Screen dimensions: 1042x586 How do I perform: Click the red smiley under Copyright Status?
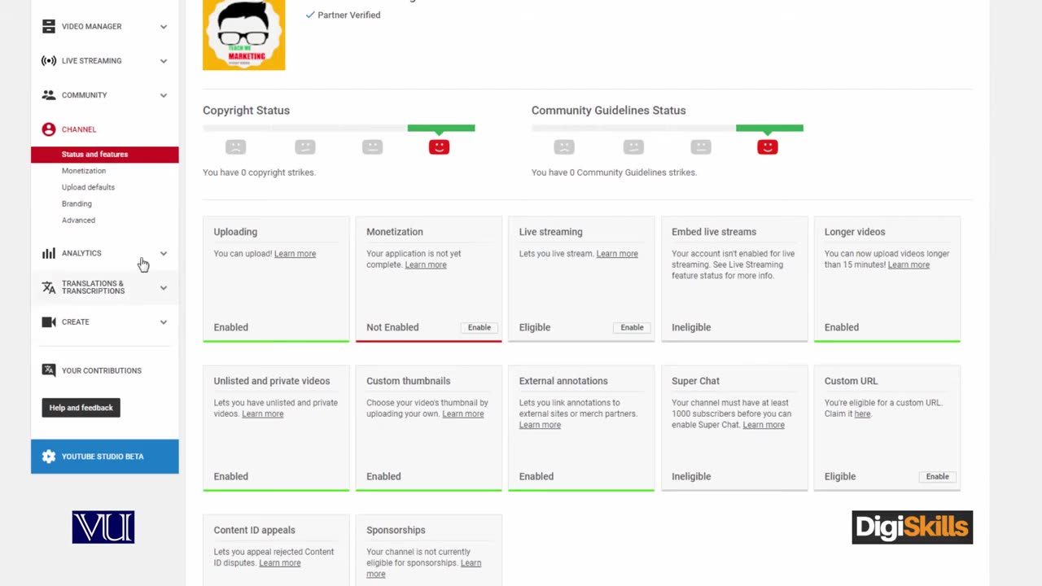pos(439,146)
